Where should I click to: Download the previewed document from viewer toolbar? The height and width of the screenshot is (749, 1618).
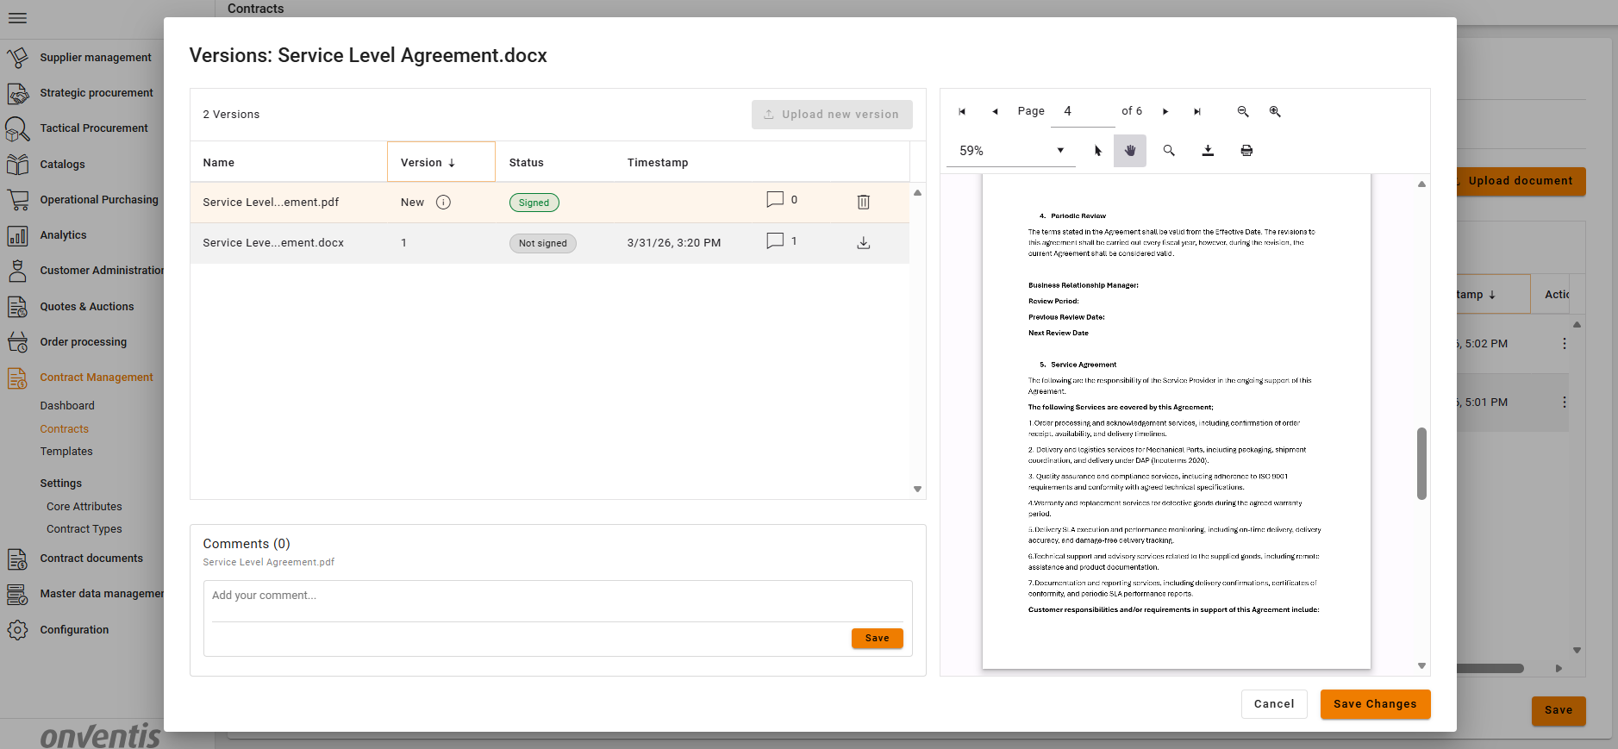[1208, 150]
